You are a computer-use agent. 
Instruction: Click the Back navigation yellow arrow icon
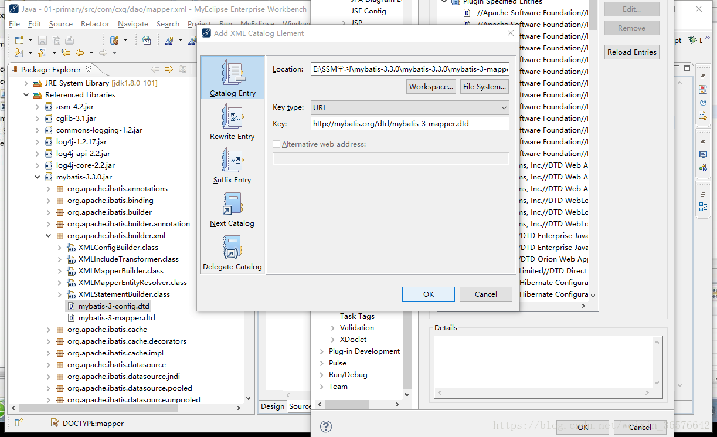(80, 53)
